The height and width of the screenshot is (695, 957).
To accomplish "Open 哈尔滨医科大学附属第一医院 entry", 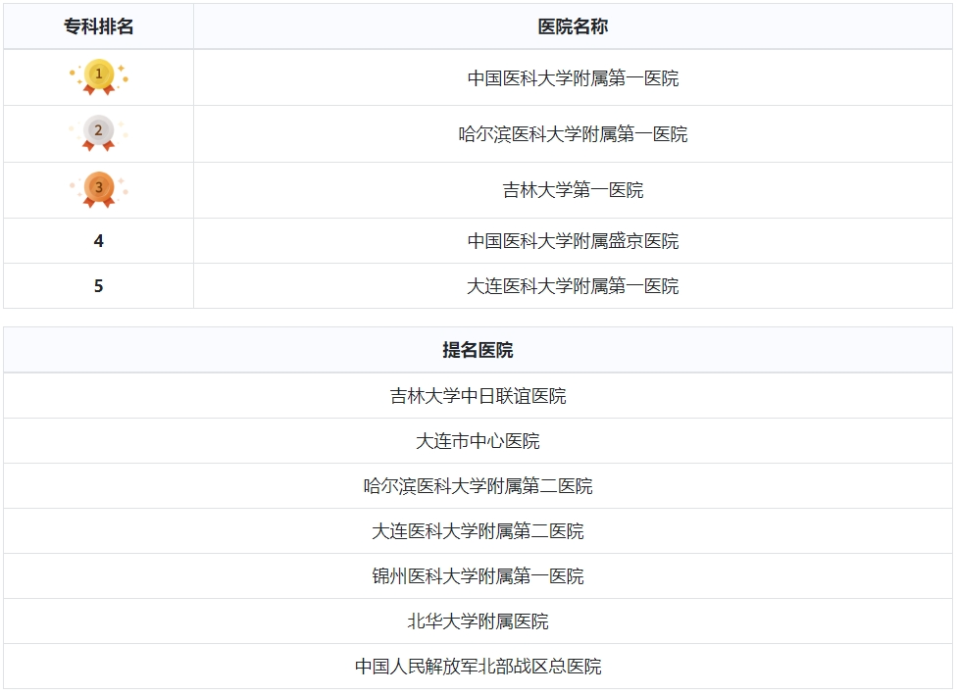I will click(x=573, y=134).
